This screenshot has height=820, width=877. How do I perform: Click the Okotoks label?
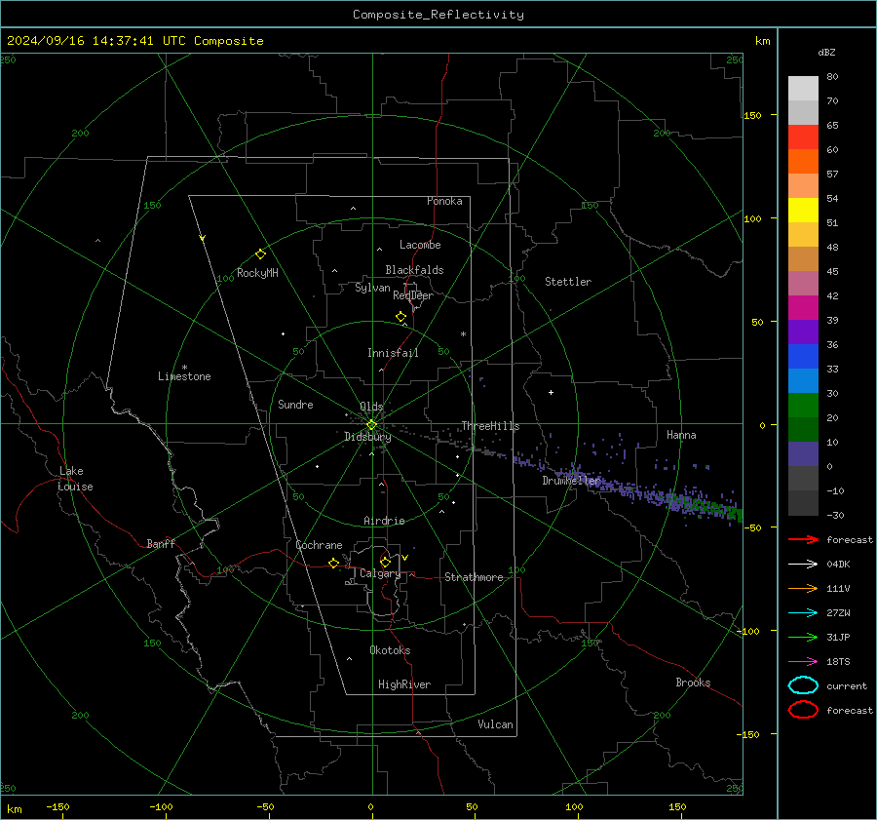tap(390, 650)
